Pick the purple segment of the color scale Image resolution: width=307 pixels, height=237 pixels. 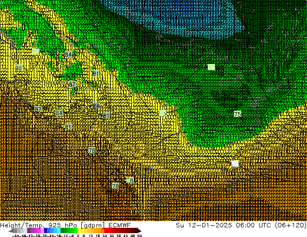[x=33, y=231]
